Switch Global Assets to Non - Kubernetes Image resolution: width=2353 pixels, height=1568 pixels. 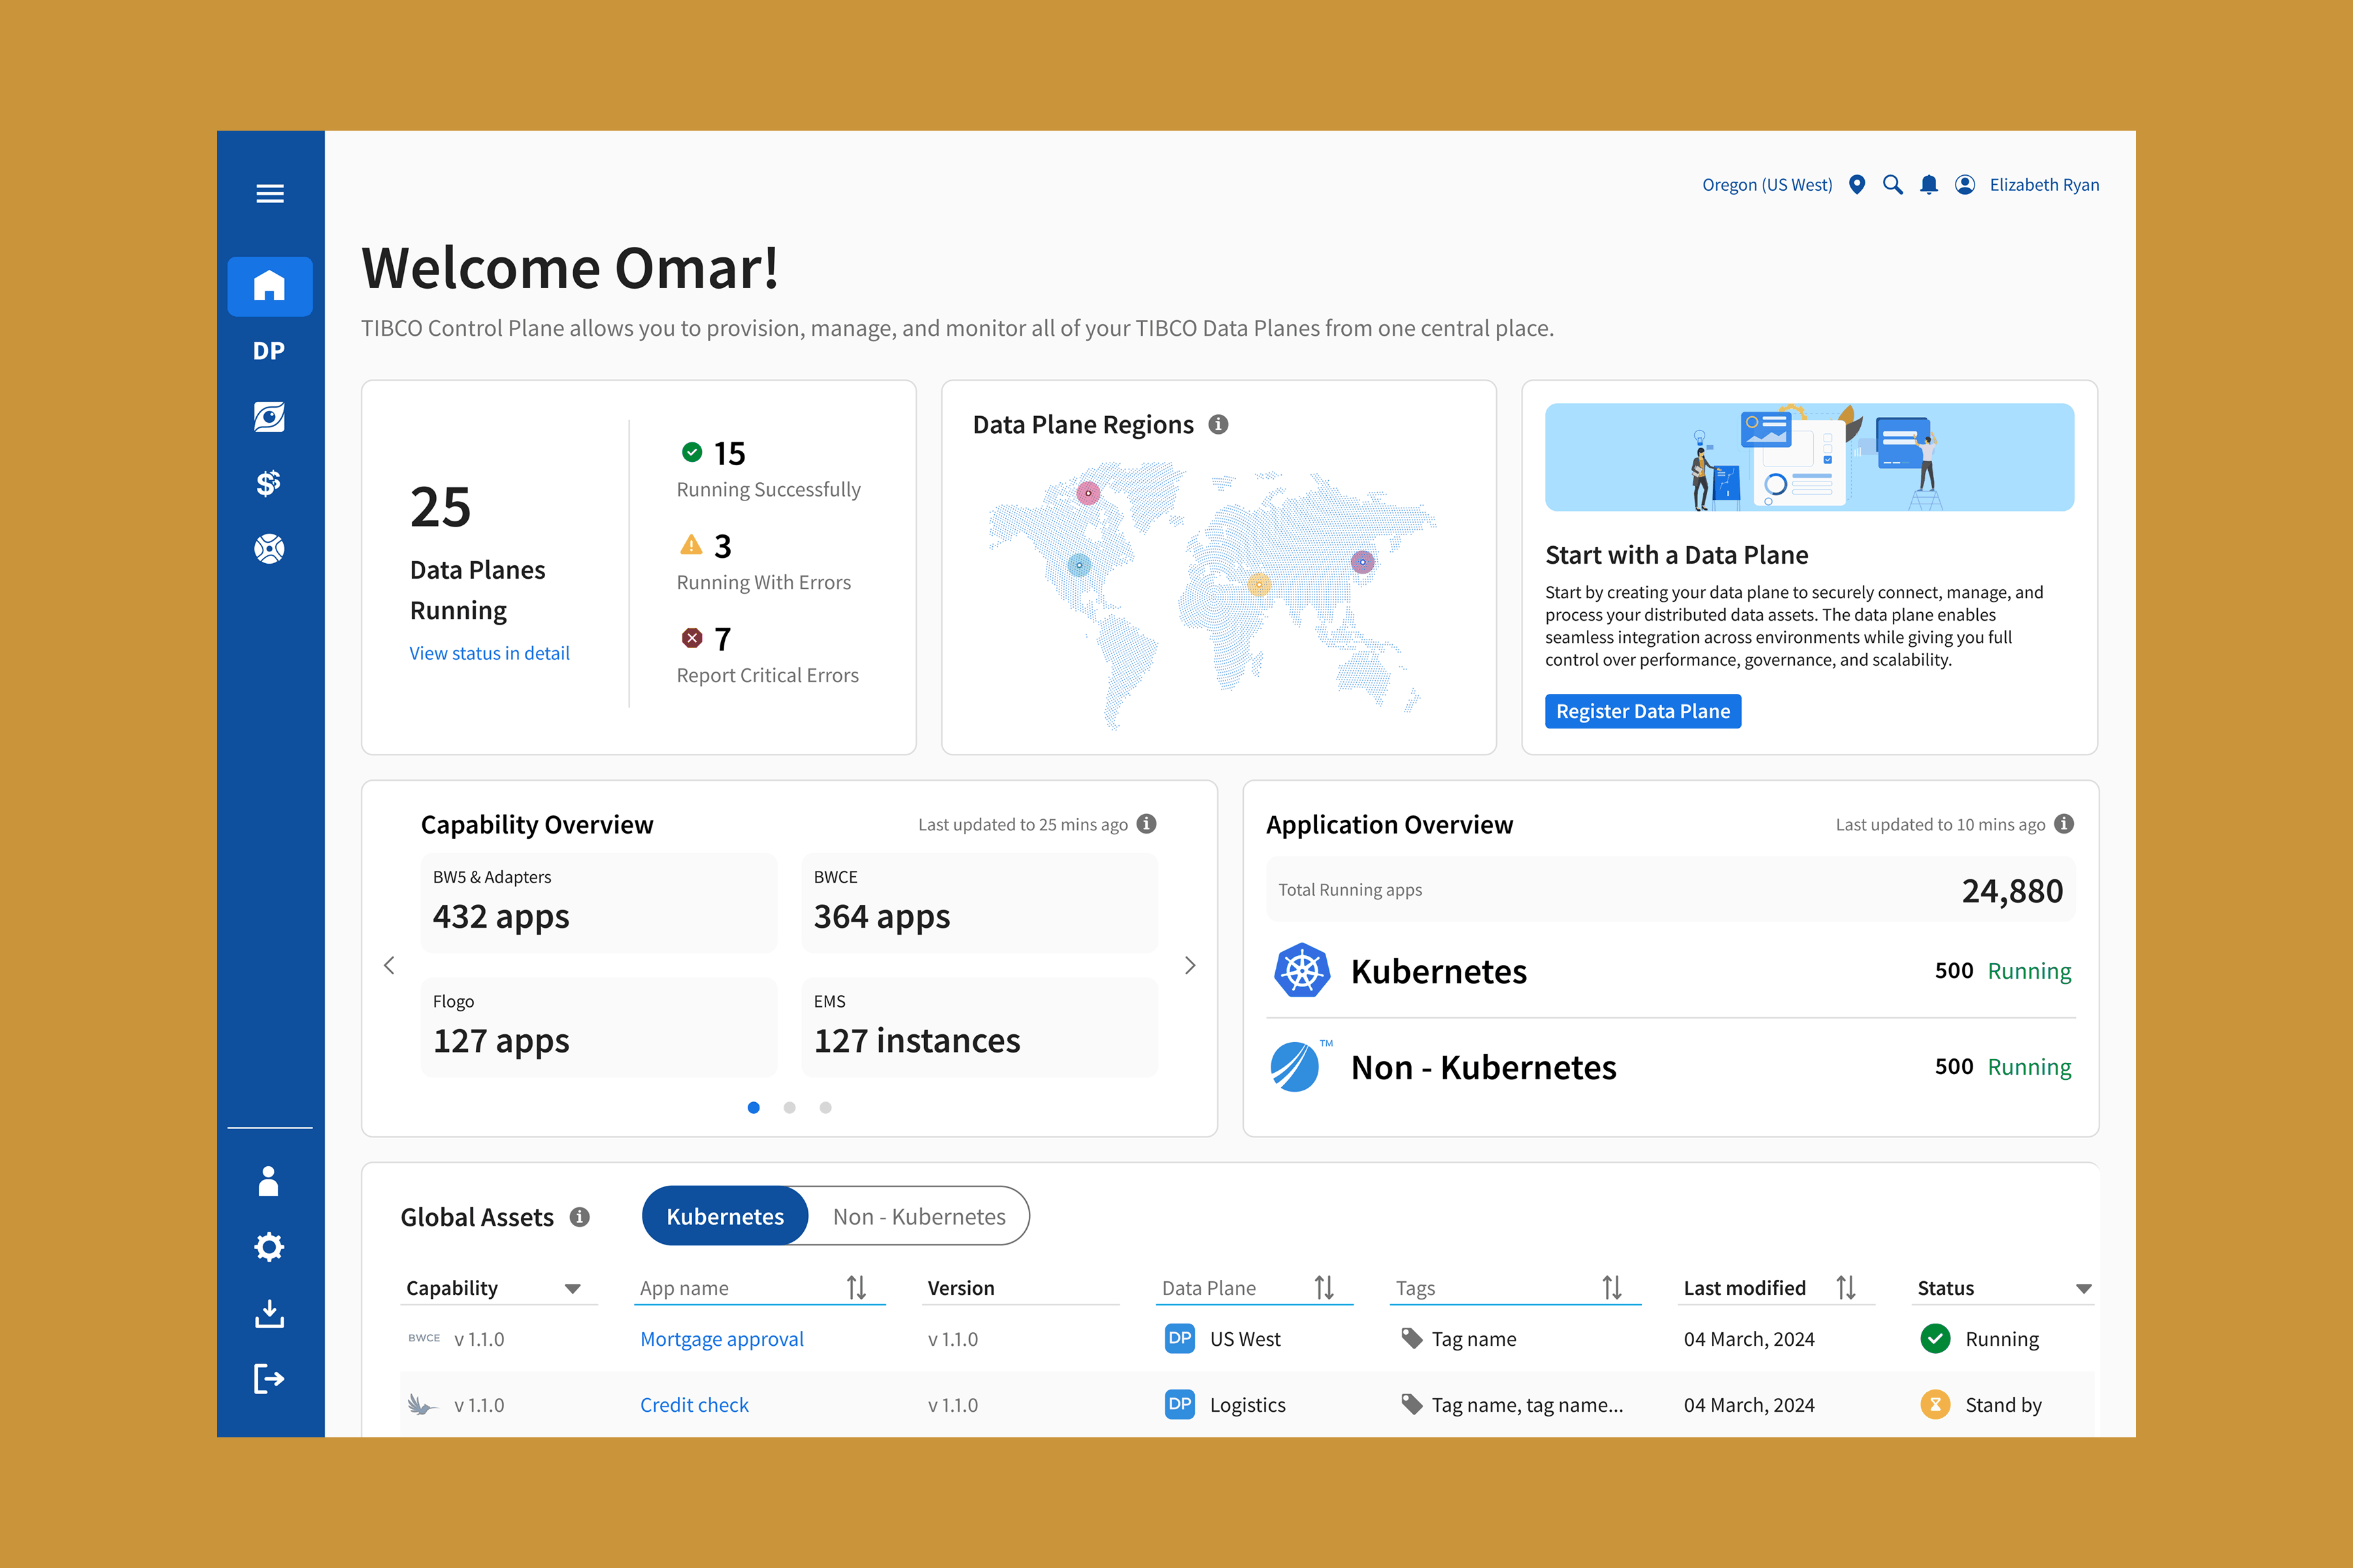(x=918, y=1216)
